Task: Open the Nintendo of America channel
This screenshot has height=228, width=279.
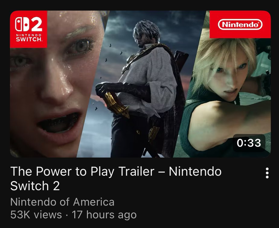Action: [62, 202]
